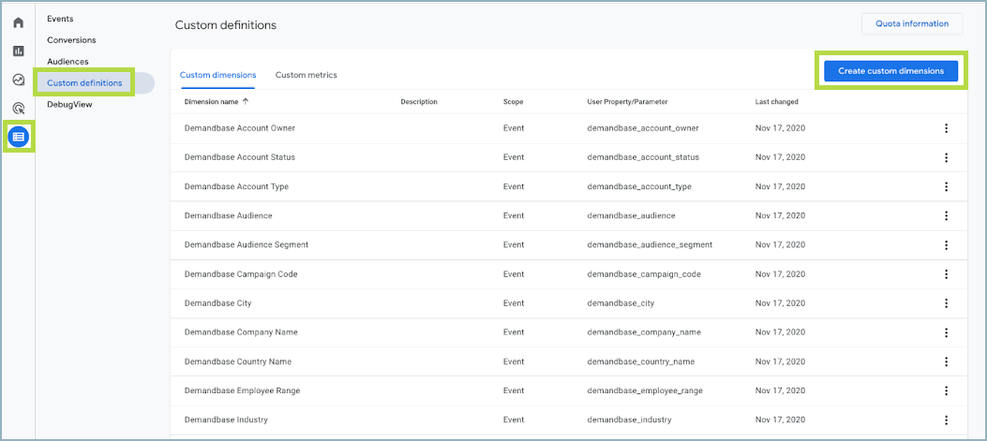Open more options for Demandbase City row

pos(946,303)
